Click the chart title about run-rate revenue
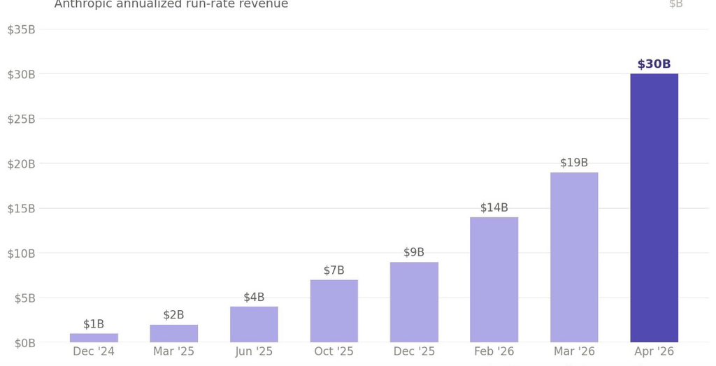The width and height of the screenshot is (716, 366). pos(171,4)
